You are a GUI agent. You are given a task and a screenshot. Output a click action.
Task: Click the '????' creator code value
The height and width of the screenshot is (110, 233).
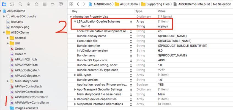[x=161, y=70]
